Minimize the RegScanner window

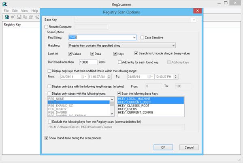click(219, 4)
